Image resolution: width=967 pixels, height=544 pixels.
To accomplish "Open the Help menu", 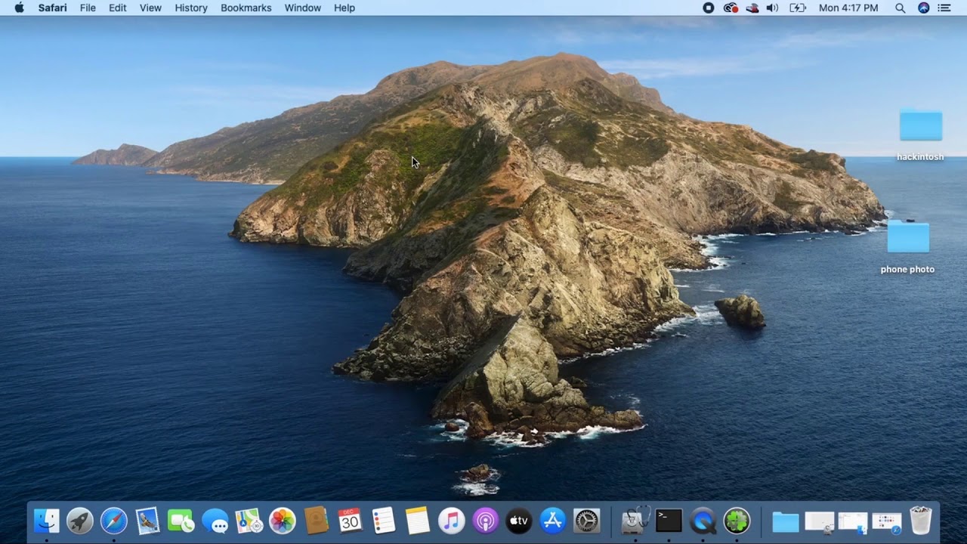I will point(344,8).
